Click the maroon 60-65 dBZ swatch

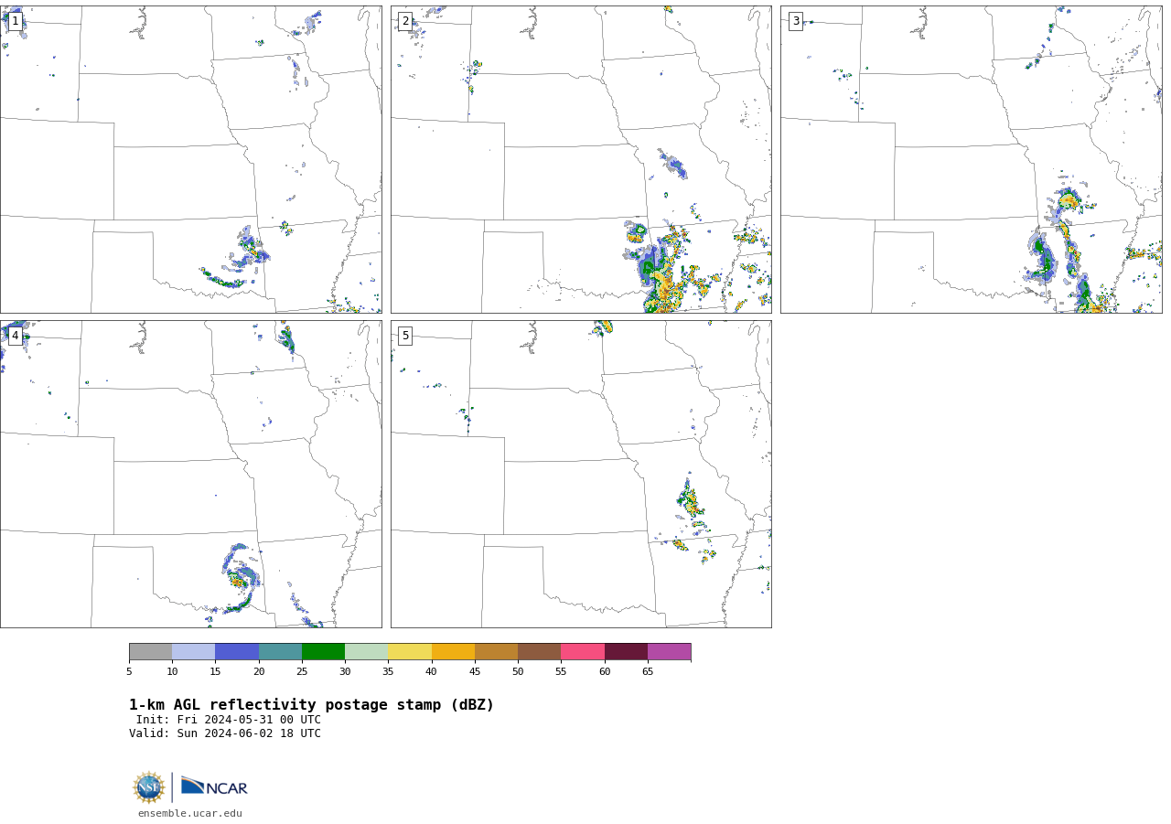pyautogui.click(x=626, y=651)
